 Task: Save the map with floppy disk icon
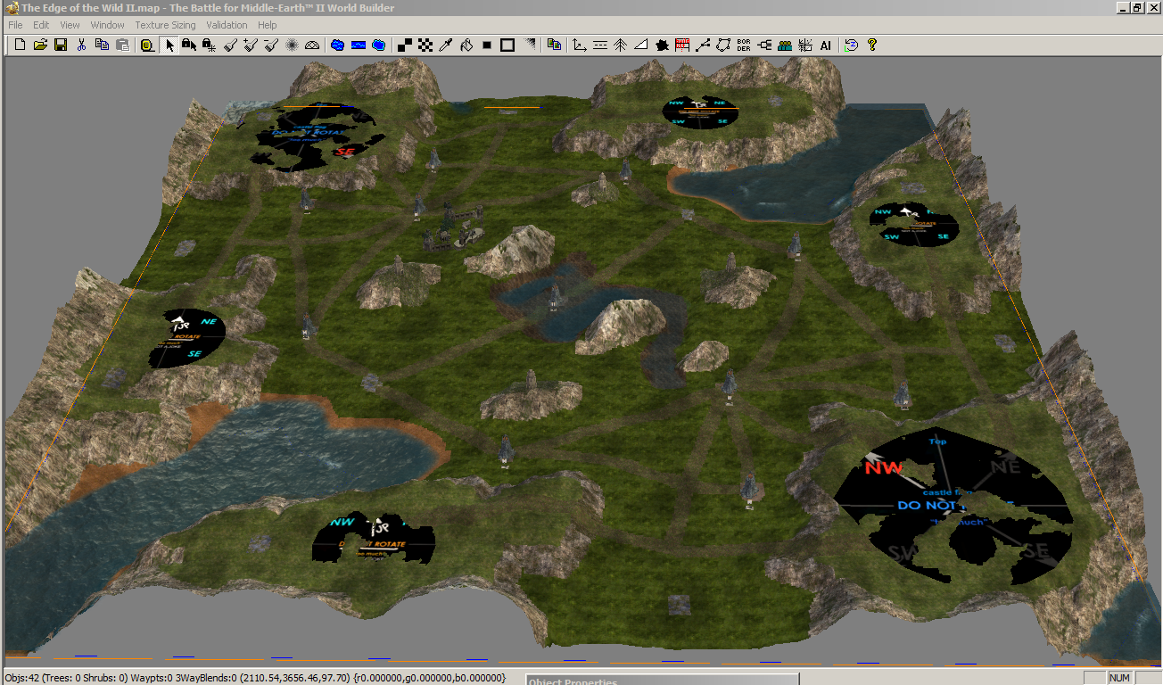pyautogui.click(x=61, y=45)
